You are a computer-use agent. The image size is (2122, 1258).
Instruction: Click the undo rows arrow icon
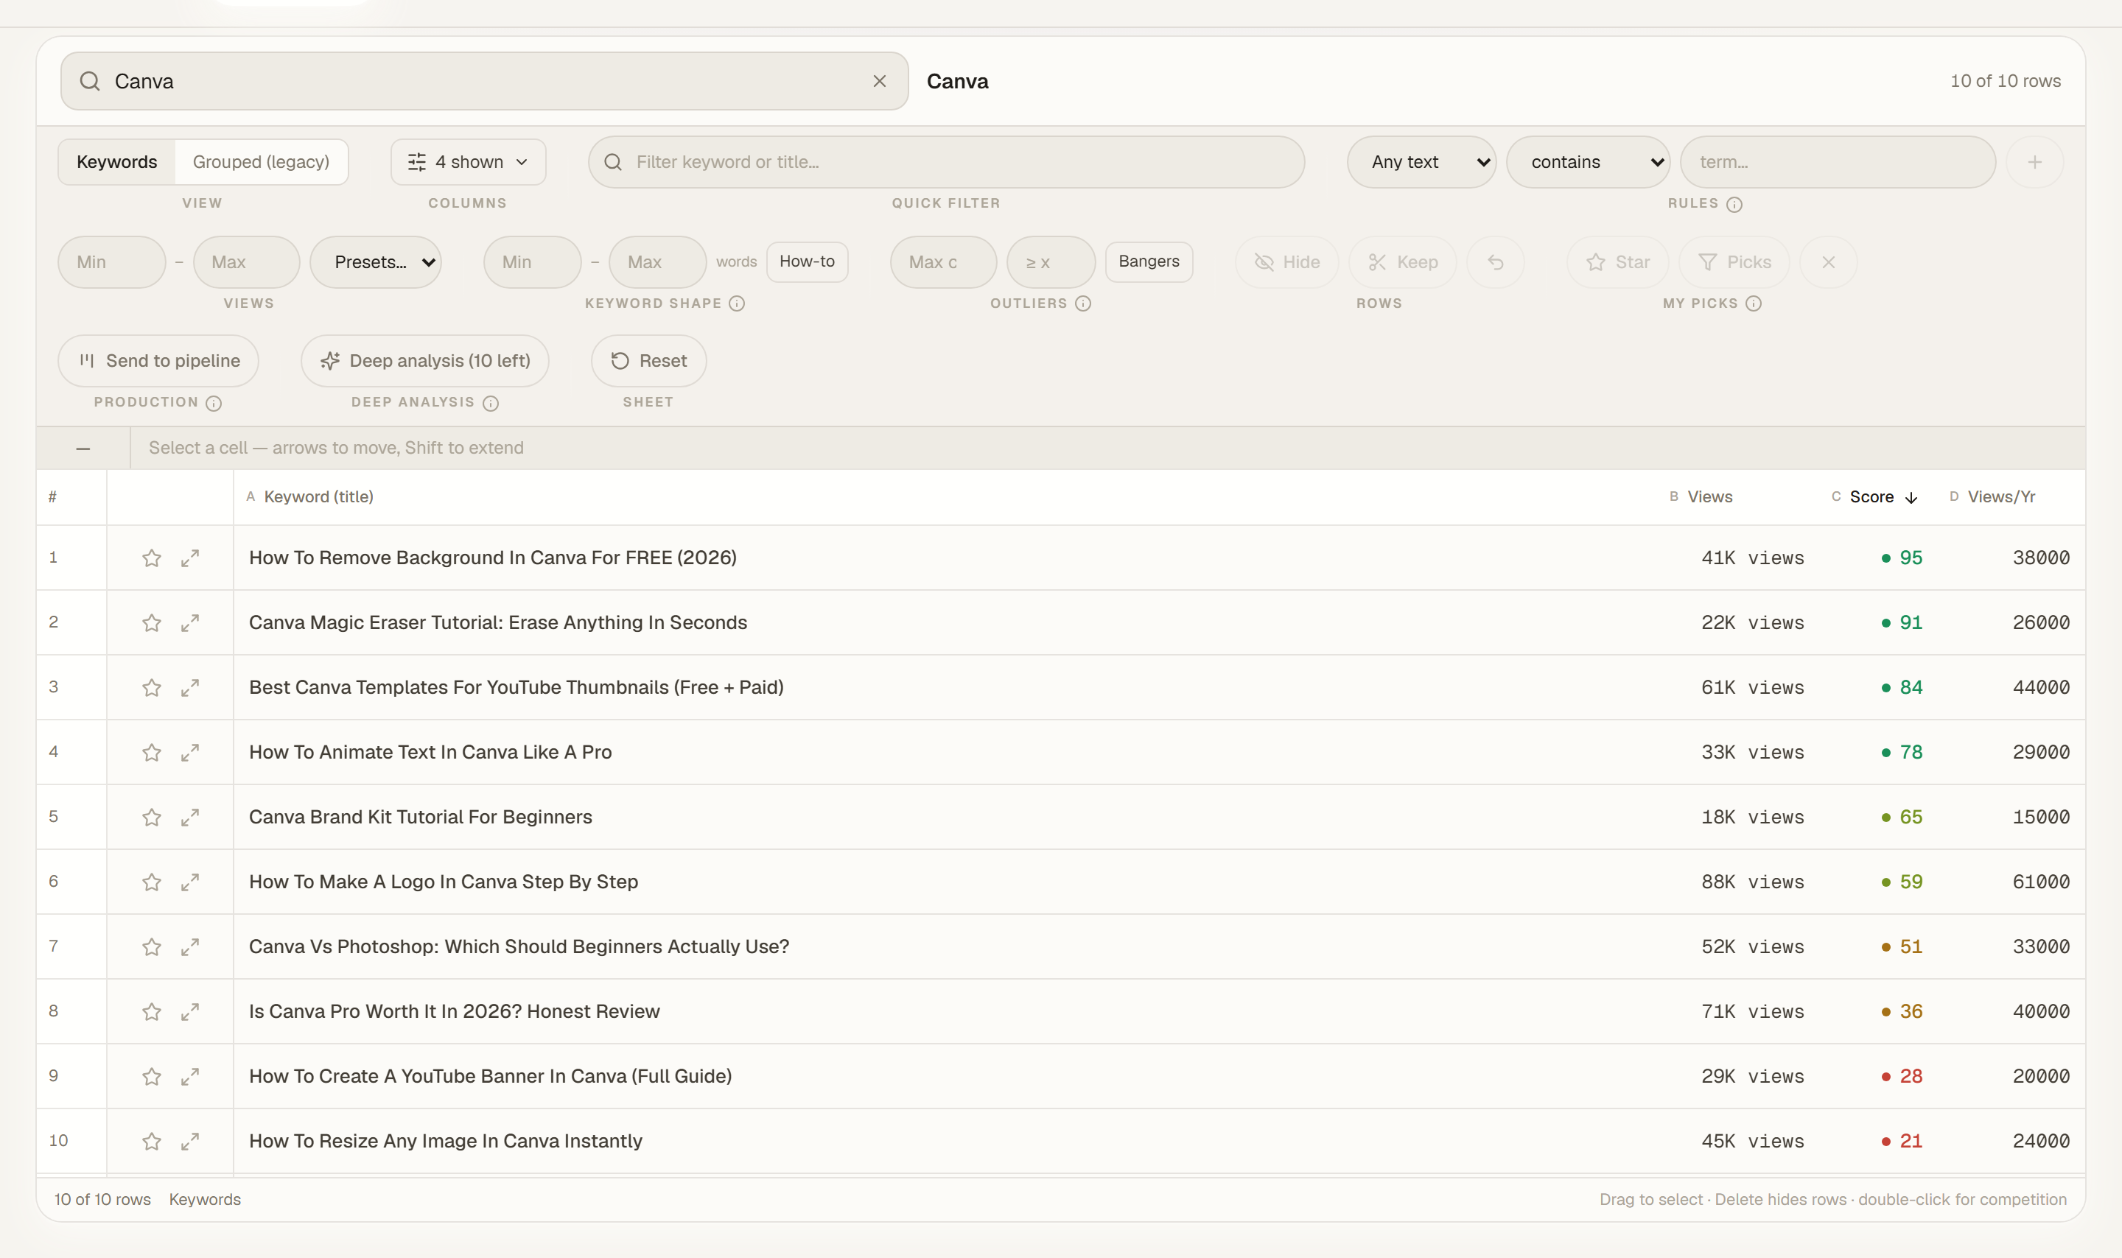click(1496, 262)
